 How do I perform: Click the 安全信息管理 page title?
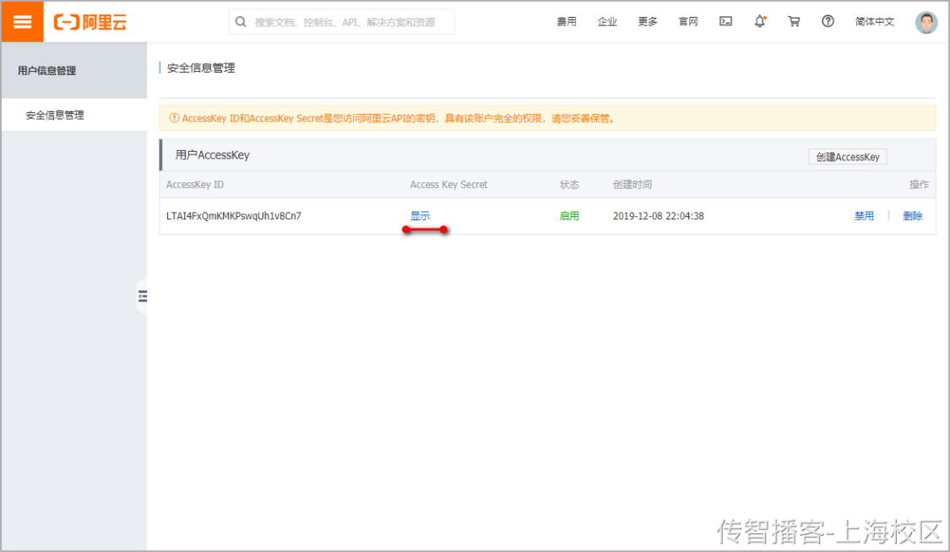tap(200, 68)
